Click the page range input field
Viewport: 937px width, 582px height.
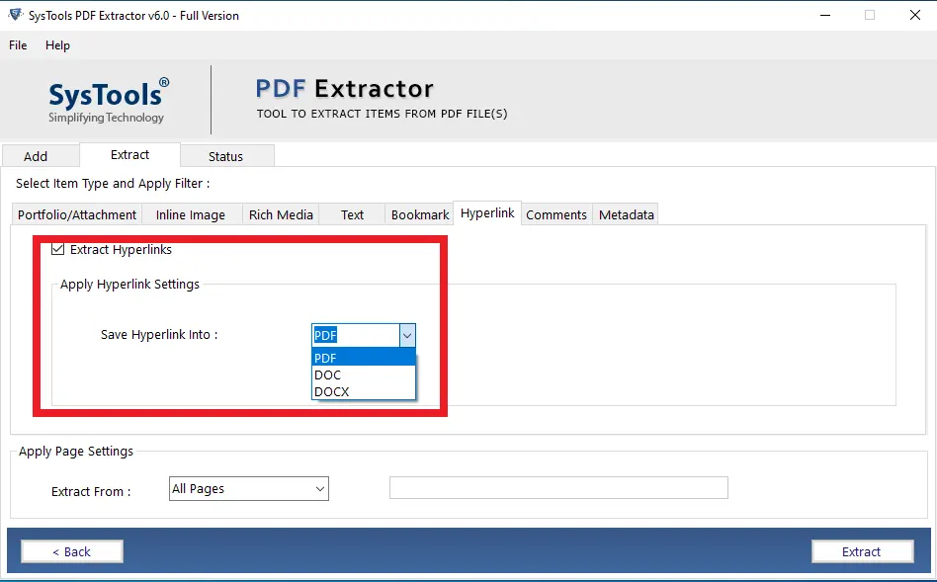click(x=558, y=487)
